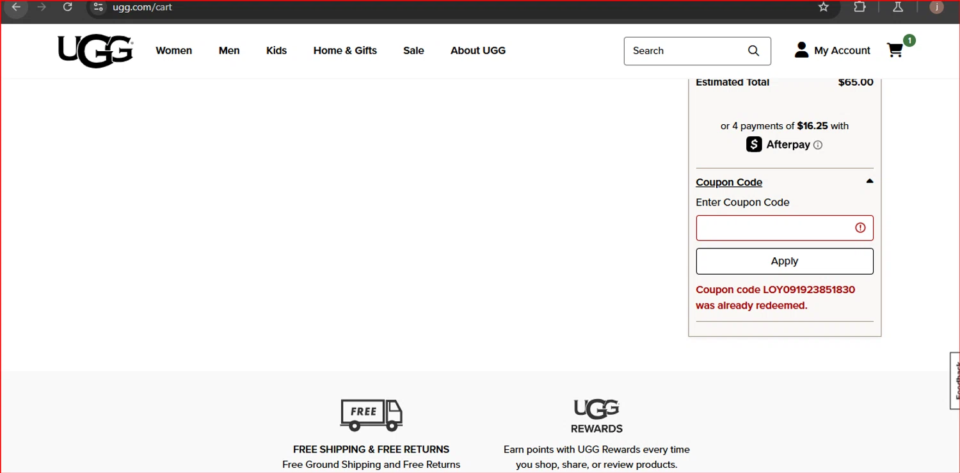The image size is (960, 473).
Task: Click the Earn points with UGG Rewards text
Action: coord(596,457)
